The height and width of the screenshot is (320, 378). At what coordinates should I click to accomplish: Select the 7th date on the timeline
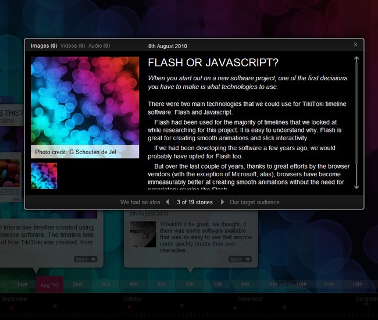coord(217,285)
